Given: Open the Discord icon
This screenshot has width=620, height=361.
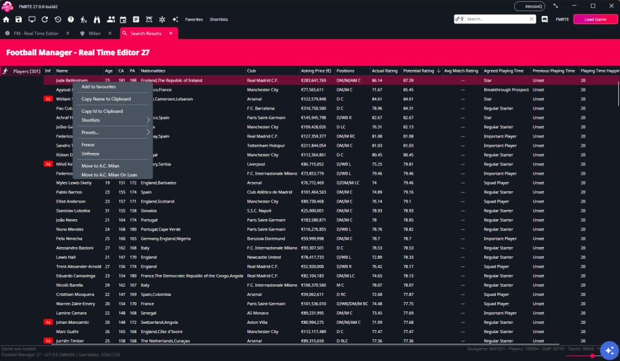Looking at the screenshot, I should [544, 19].
